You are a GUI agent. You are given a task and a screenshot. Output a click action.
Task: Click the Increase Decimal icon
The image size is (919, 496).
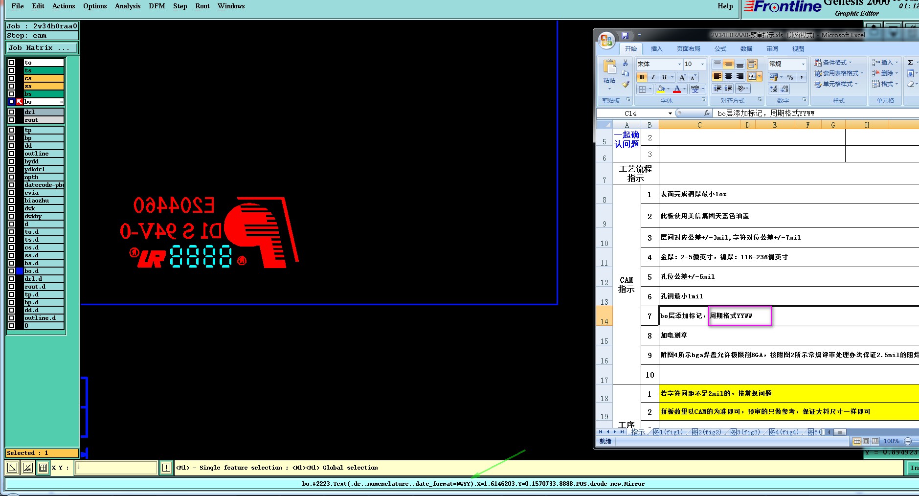click(774, 89)
